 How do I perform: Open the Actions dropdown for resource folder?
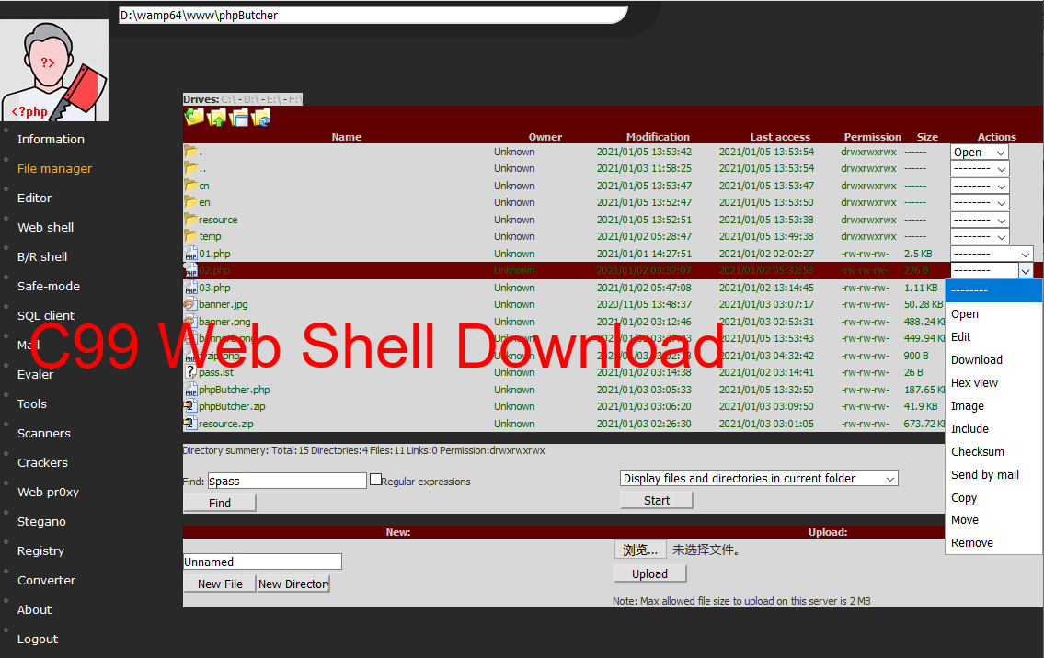980,220
